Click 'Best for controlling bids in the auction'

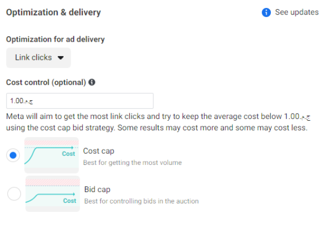pos(141,201)
